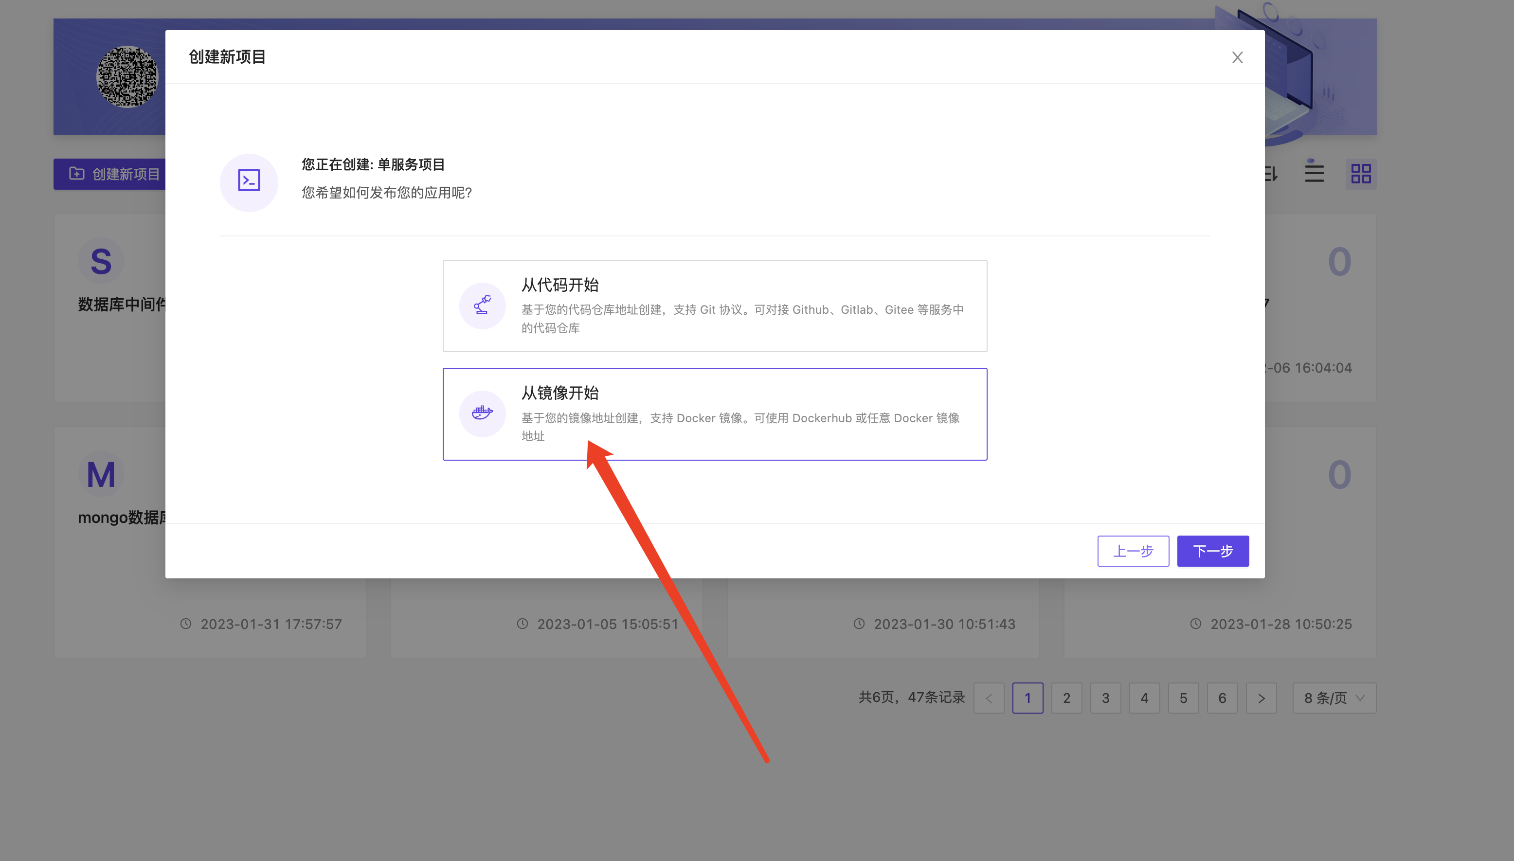This screenshot has width=1514, height=861.
Task: Select the 从镜像开始 option card
Action: coord(714,413)
